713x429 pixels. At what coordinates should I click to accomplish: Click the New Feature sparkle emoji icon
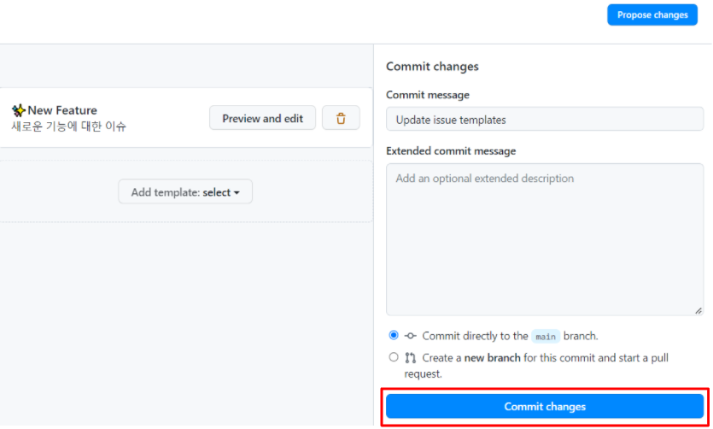click(19, 110)
